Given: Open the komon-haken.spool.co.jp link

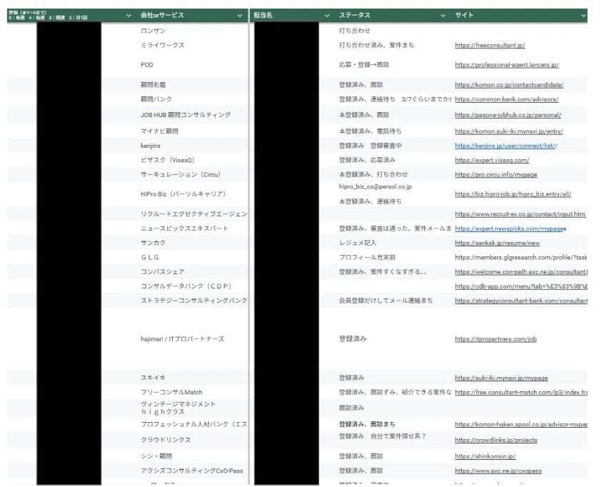Looking at the screenshot, I should coord(521,424).
